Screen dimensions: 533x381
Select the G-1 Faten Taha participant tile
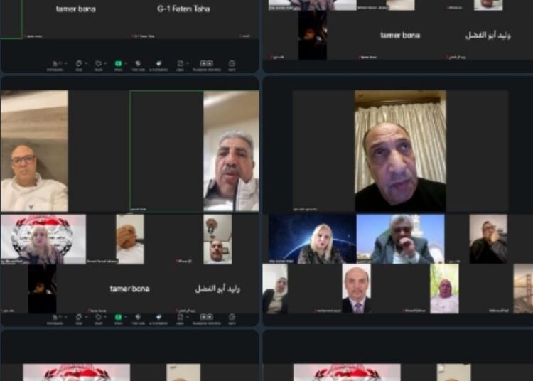click(x=183, y=18)
